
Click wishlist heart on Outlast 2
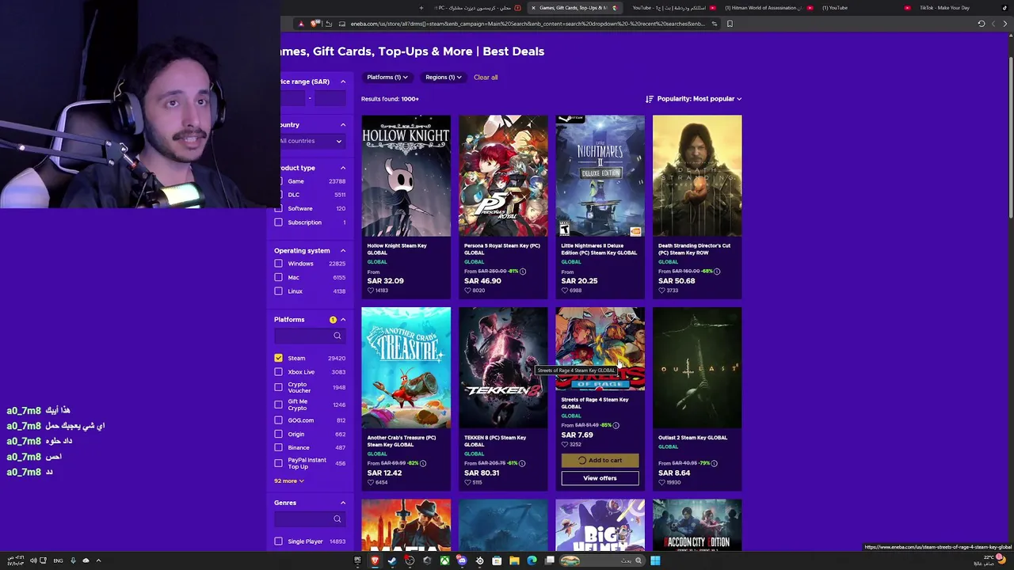click(661, 482)
